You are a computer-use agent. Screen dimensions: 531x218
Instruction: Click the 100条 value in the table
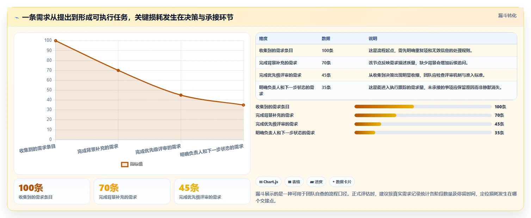pyautogui.click(x=327, y=51)
